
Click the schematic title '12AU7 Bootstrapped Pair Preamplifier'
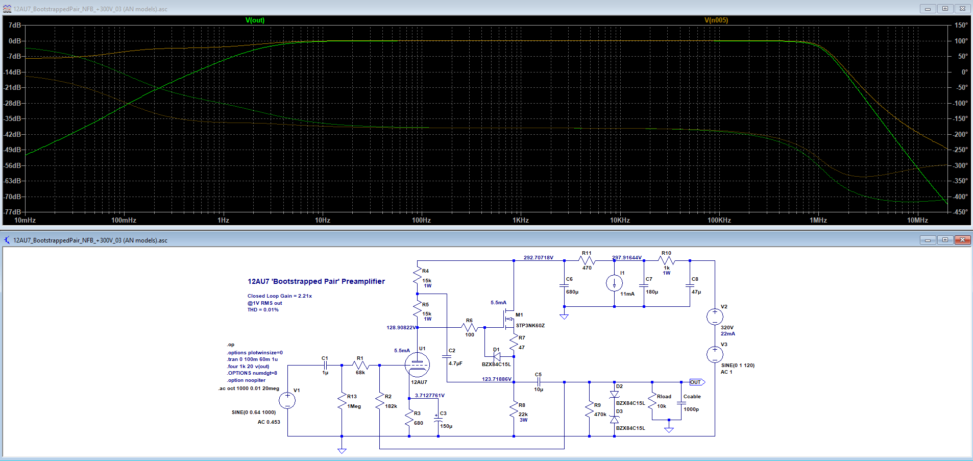tap(316, 281)
